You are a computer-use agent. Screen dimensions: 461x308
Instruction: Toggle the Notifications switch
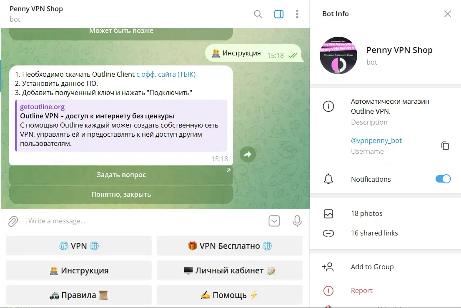(443, 179)
